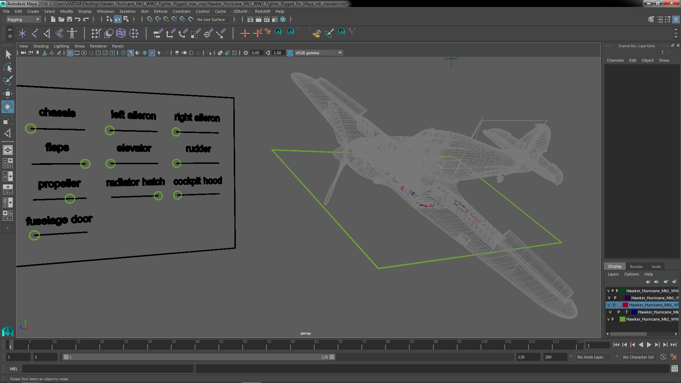Image resolution: width=681 pixels, height=383 pixels.
Task: Open the Deform menu
Action: [160, 11]
